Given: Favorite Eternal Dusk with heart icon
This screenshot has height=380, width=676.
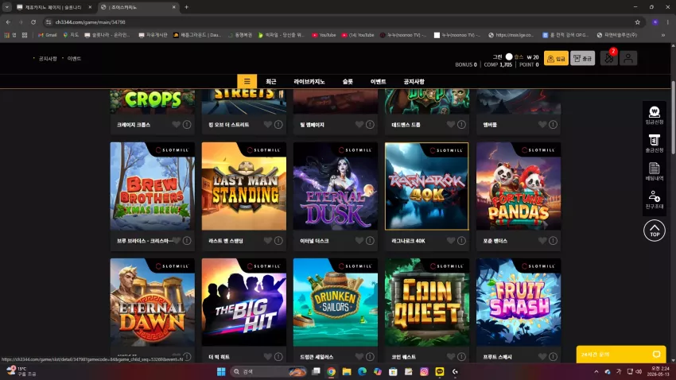Looking at the screenshot, I should [359, 240].
